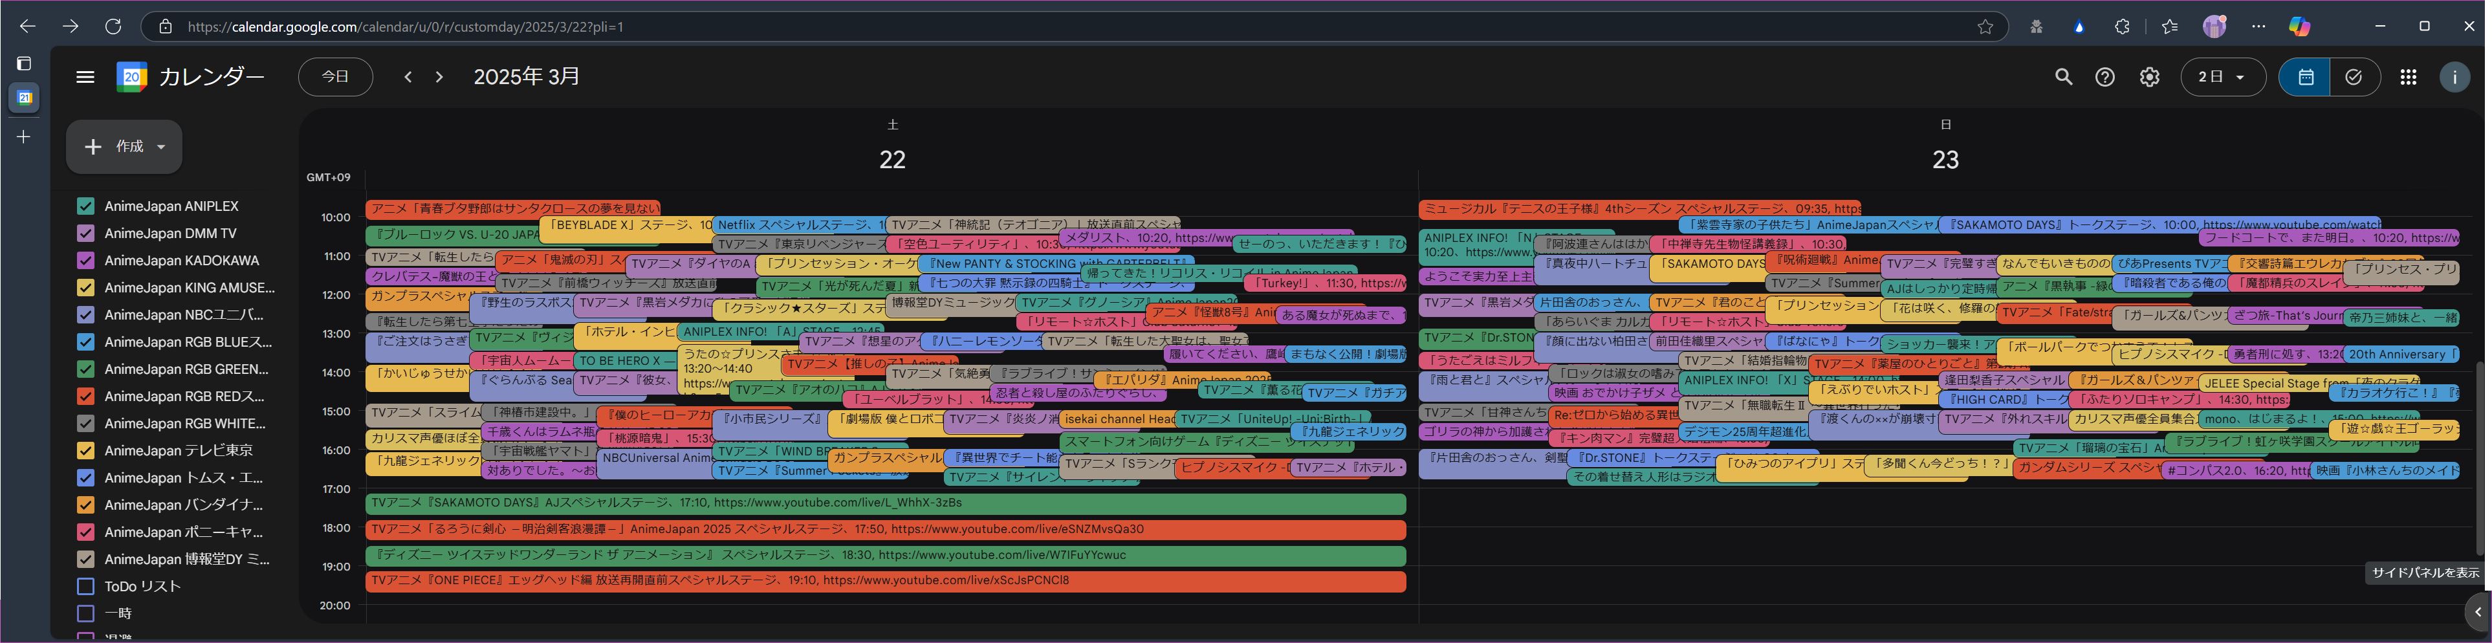2492x643 pixels.
Task: Open Google apps grid
Action: pyautogui.click(x=2409, y=76)
